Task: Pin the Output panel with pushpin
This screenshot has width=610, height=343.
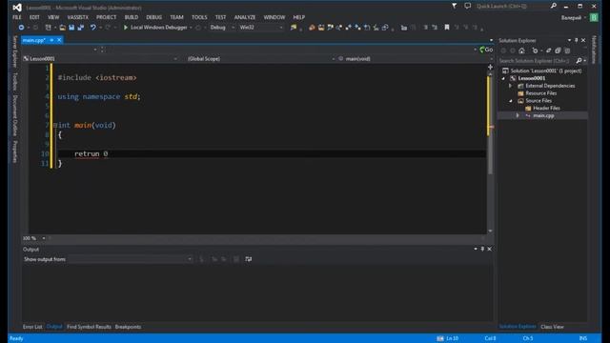Action: (x=482, y=249)
